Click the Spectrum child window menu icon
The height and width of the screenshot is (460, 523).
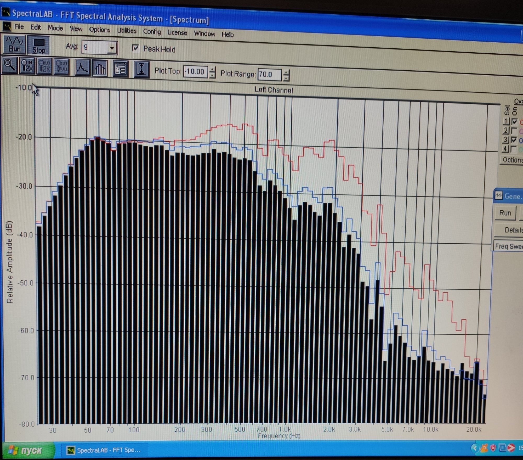[7, 26]
